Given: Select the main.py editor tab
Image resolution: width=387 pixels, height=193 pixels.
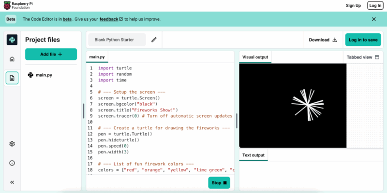Looking at the screenshot, I should 97,57.
